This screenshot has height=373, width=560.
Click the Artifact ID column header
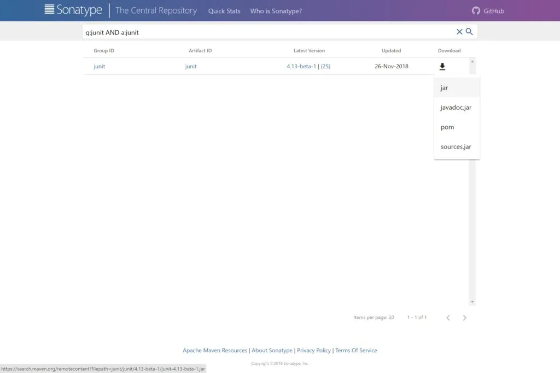point(200,51)
